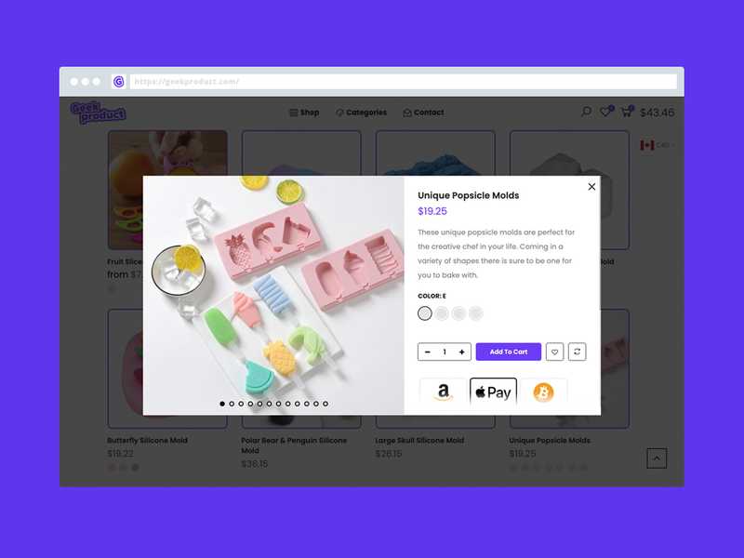Screen dimensions: 744x558
Task: Open the search magnifier in header
Action: click(x=587, y=112)
